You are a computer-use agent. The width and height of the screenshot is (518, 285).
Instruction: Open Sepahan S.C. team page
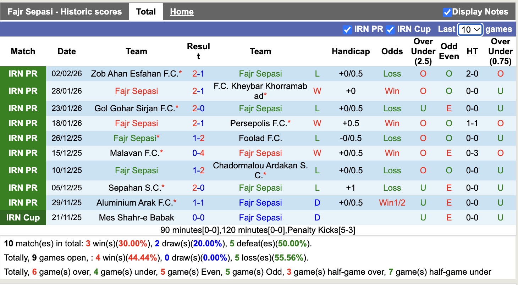(135, 188)
